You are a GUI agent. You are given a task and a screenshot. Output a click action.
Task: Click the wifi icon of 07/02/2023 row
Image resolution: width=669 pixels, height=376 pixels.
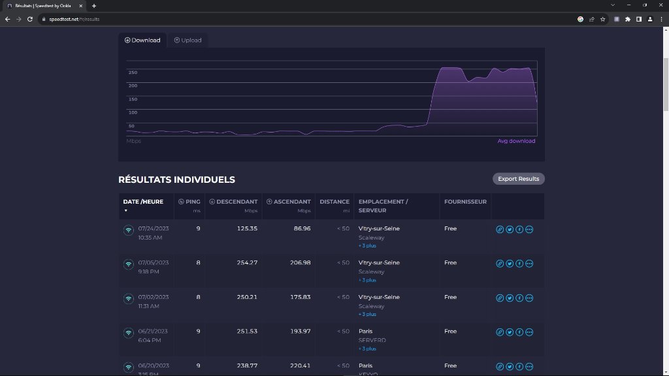[x=129, y=299]
